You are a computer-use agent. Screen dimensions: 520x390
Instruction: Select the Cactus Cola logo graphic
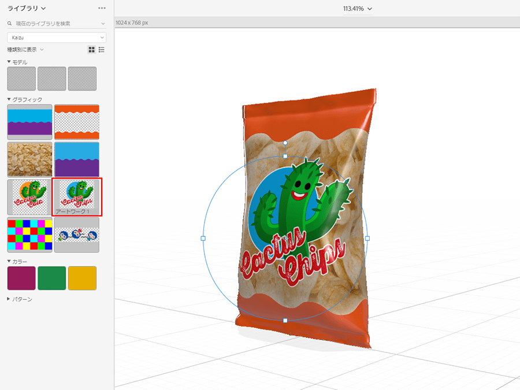pyautogui.click(x=30, y=198)
